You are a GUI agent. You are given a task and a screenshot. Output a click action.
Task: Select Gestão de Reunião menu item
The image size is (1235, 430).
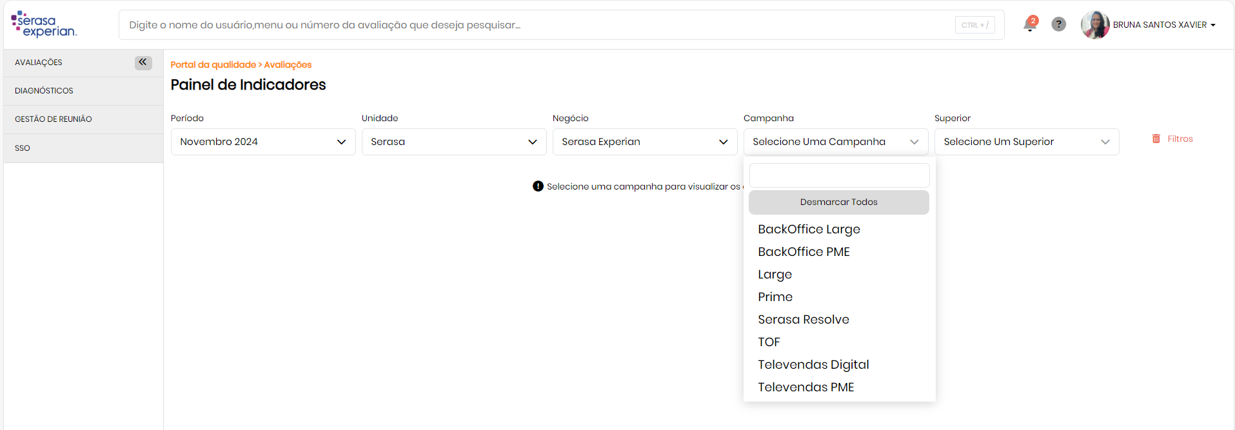[54, 119]
